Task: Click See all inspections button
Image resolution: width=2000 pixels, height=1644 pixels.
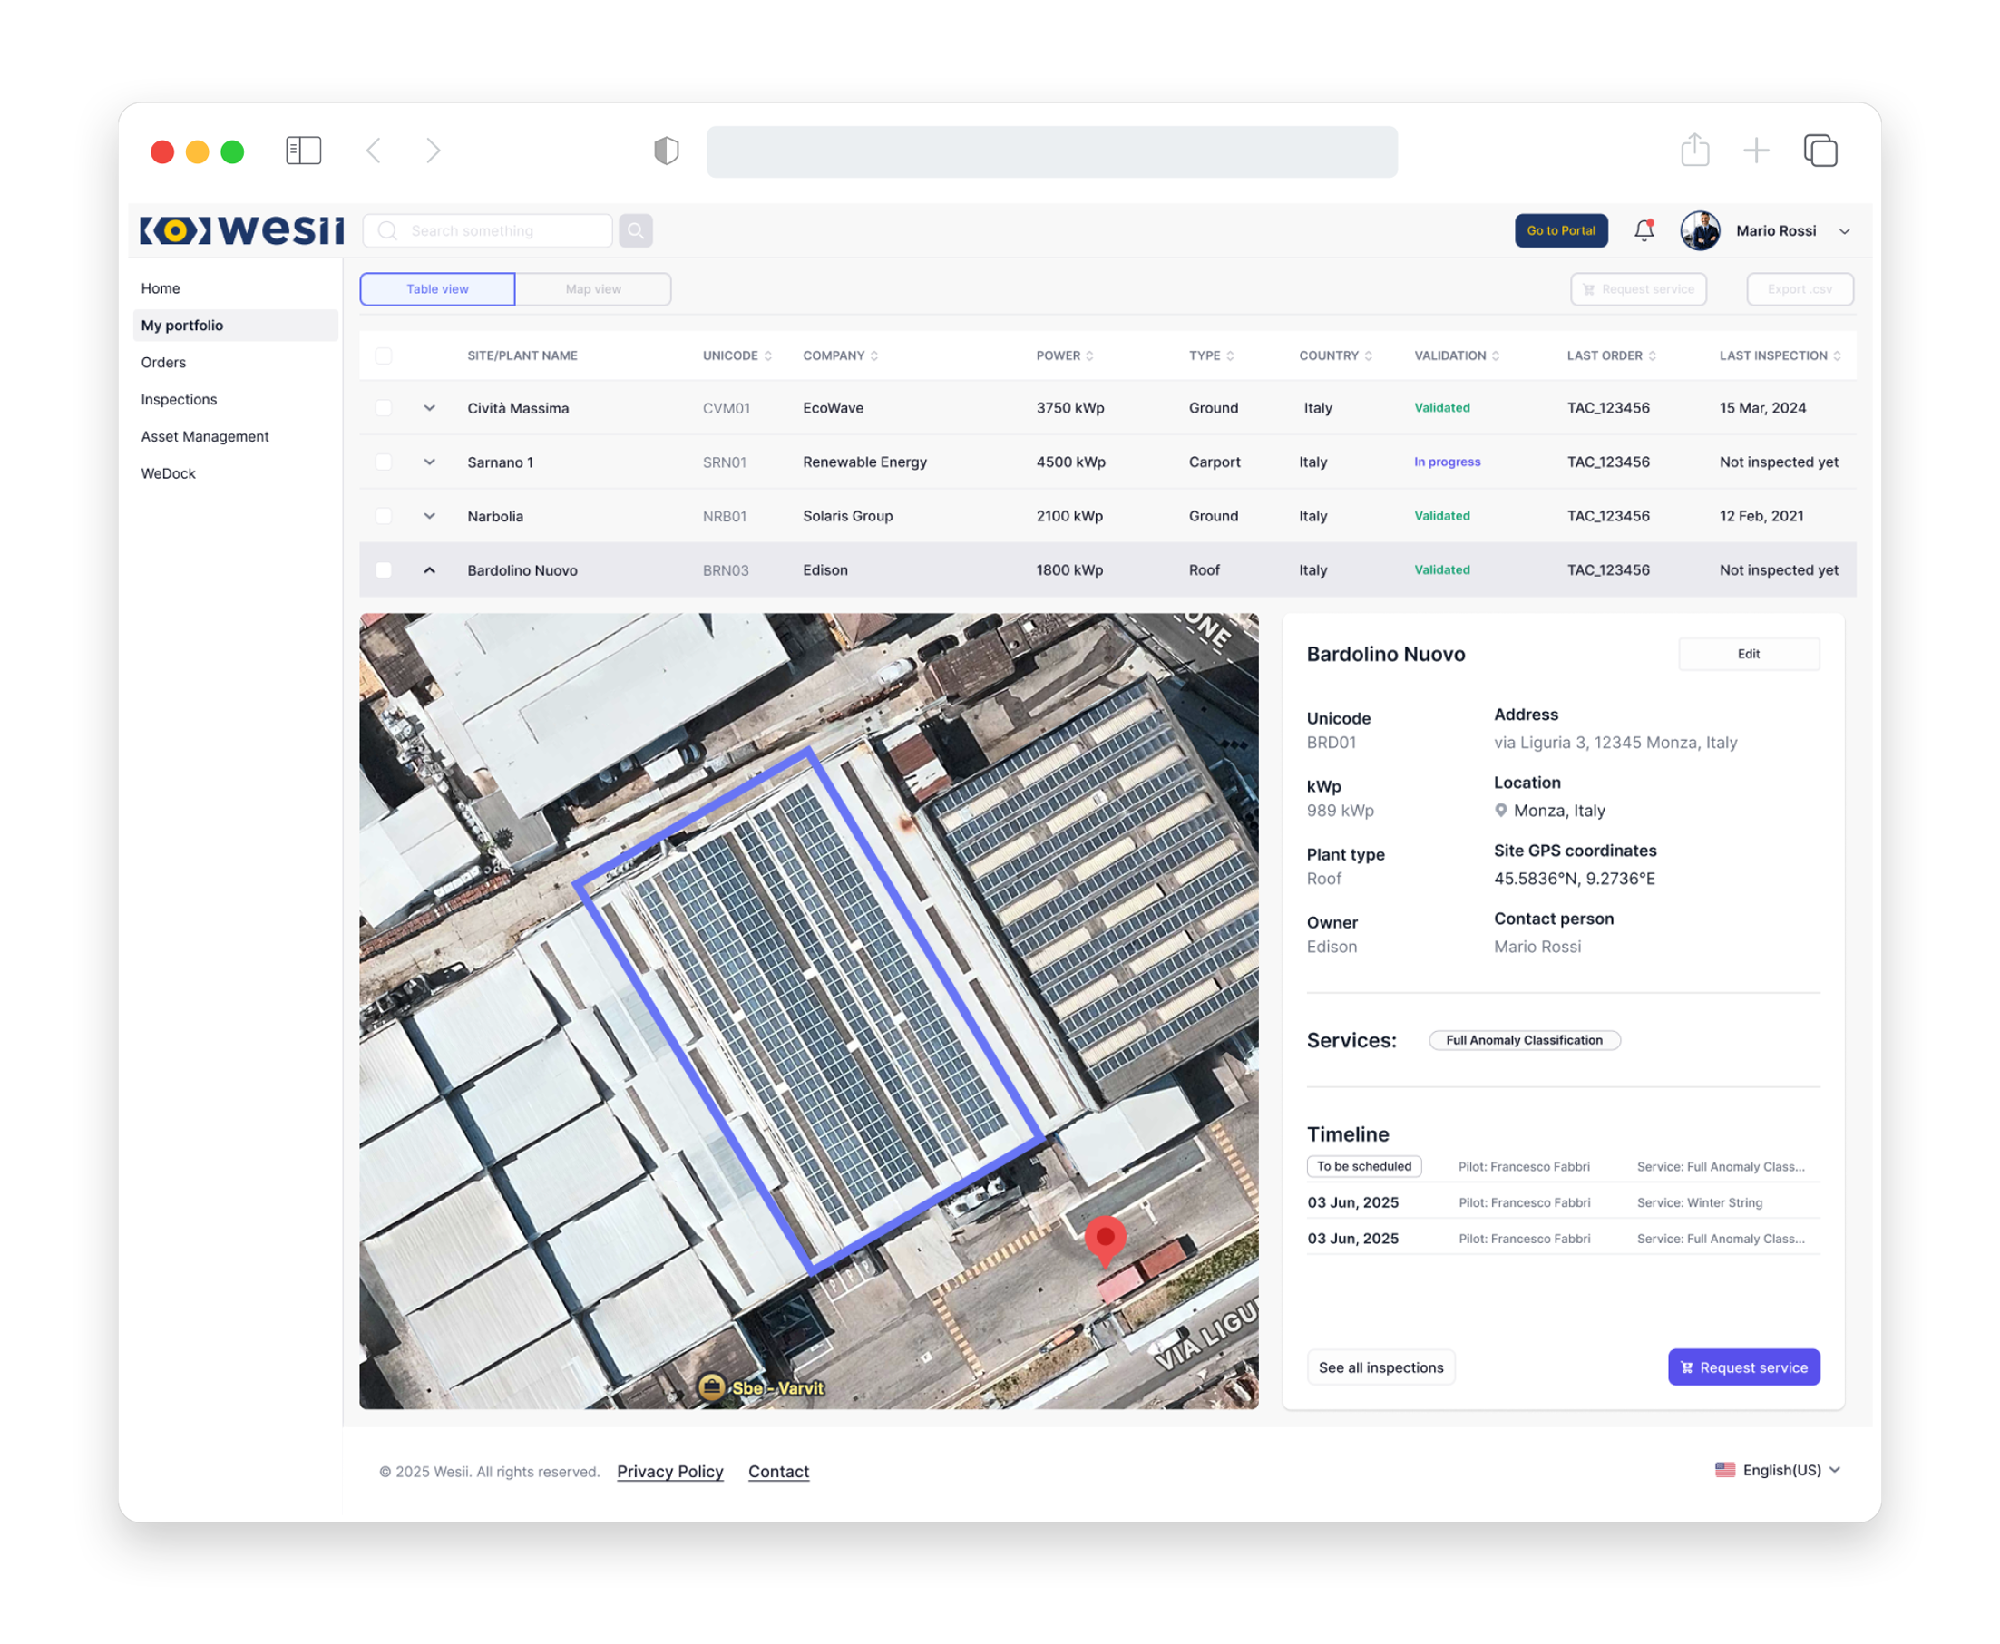Action: pyautogui.click(x=1380, y=1367)
